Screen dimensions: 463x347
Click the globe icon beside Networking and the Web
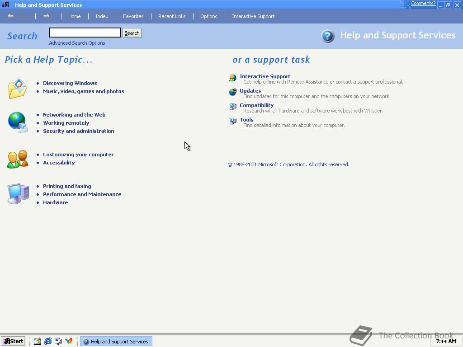click(x=18, y=122)
